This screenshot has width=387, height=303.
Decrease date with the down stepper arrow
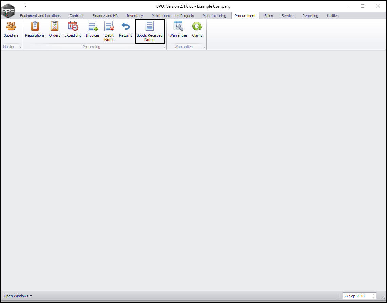pos(374,298)
